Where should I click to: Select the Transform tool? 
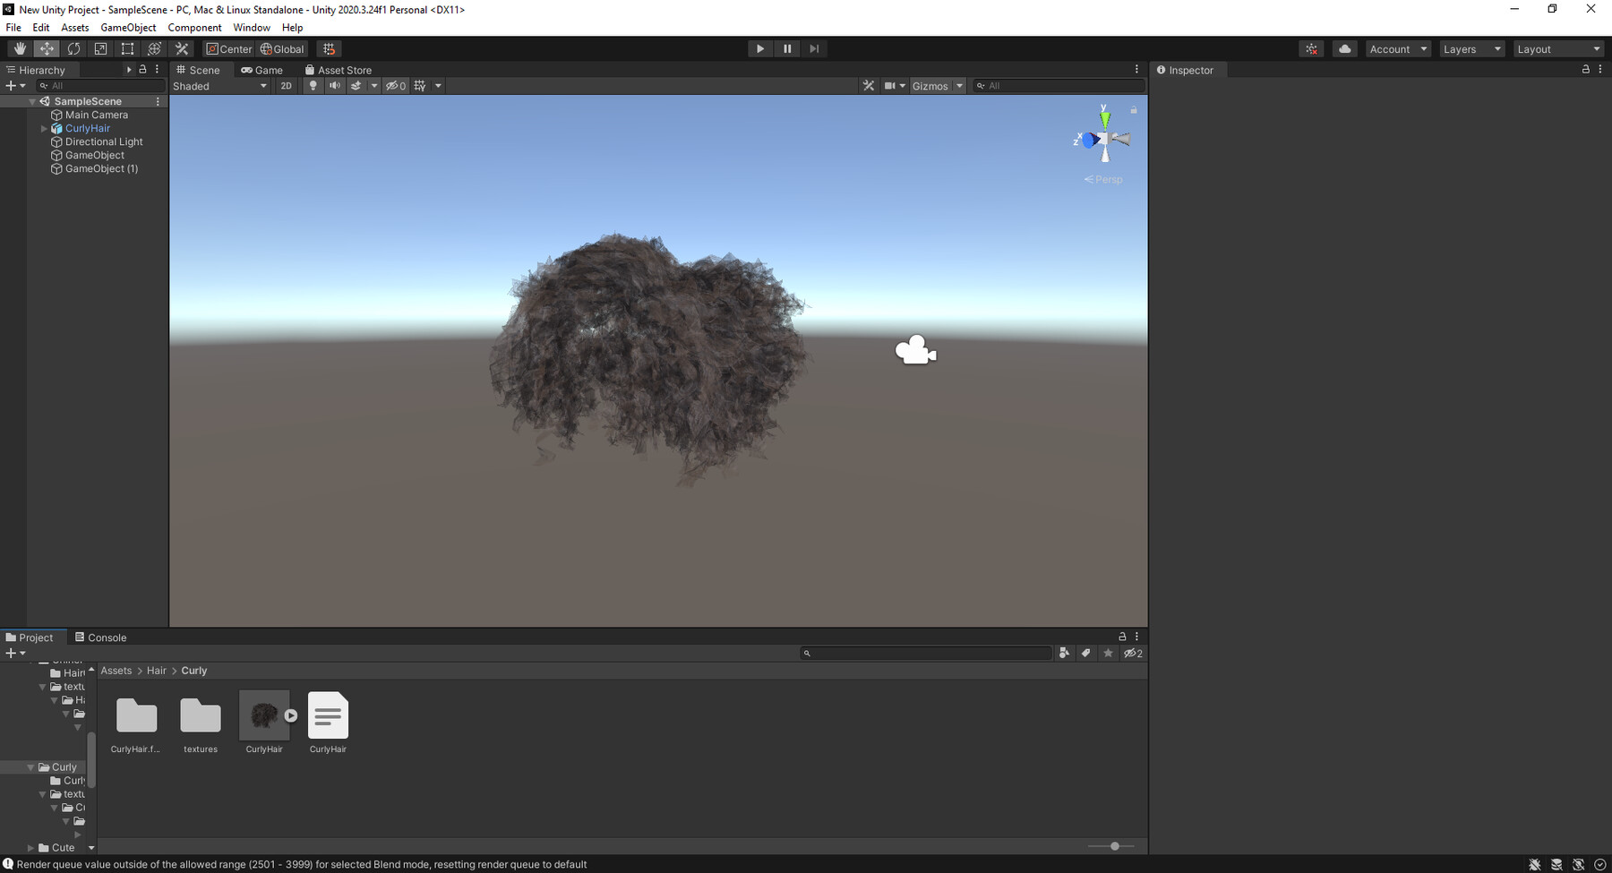click(x=154, y=49)
